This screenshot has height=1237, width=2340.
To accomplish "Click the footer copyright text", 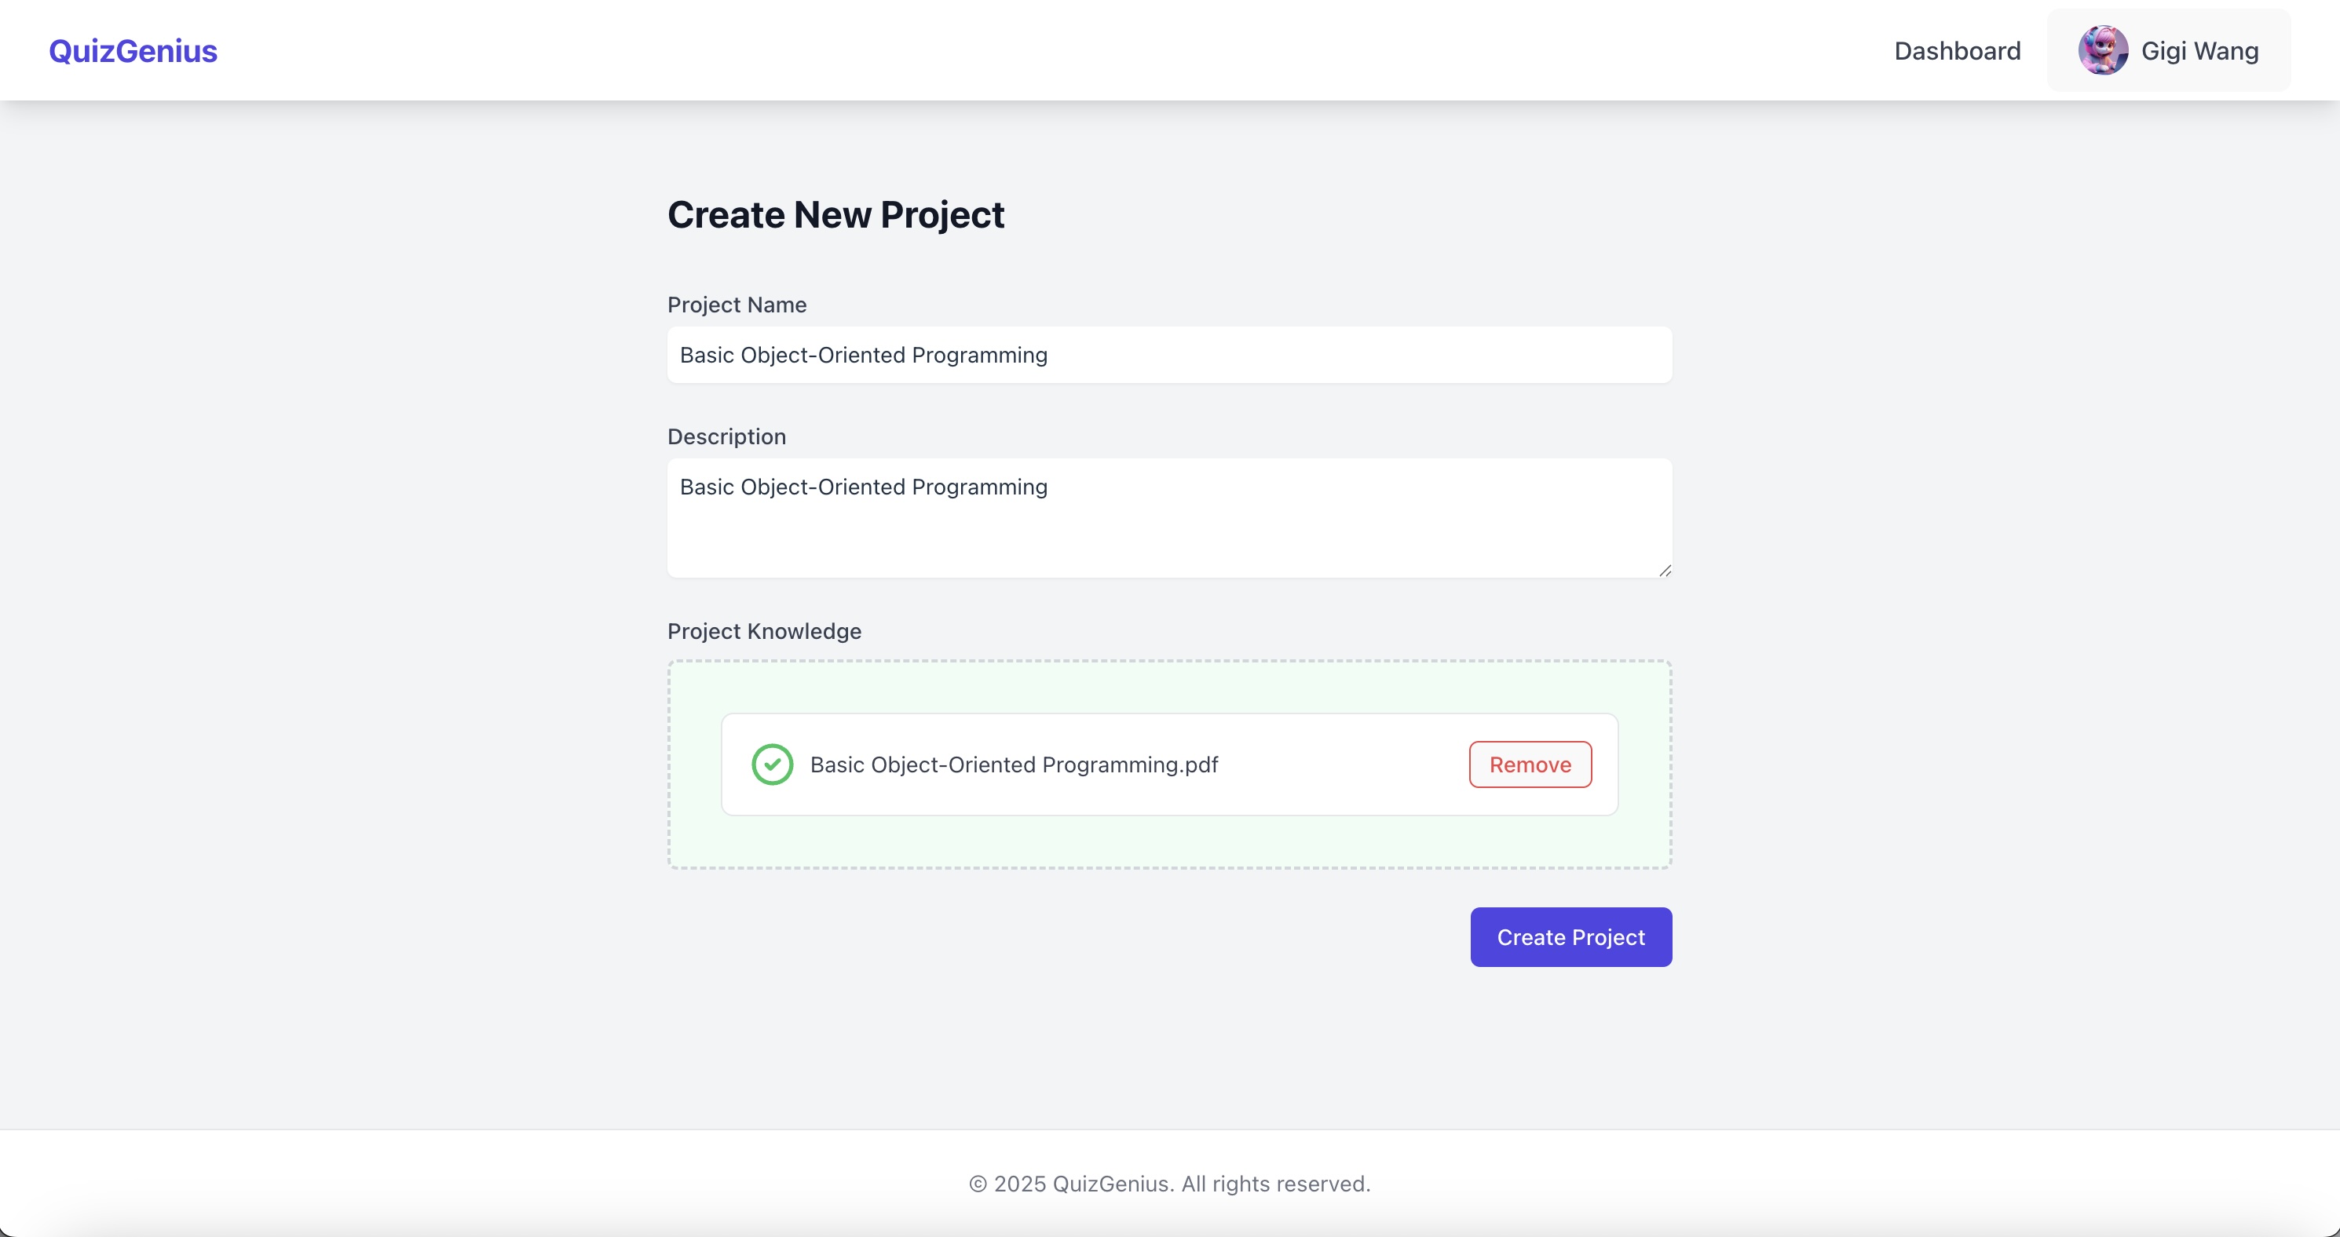I will point(1169,1184).
